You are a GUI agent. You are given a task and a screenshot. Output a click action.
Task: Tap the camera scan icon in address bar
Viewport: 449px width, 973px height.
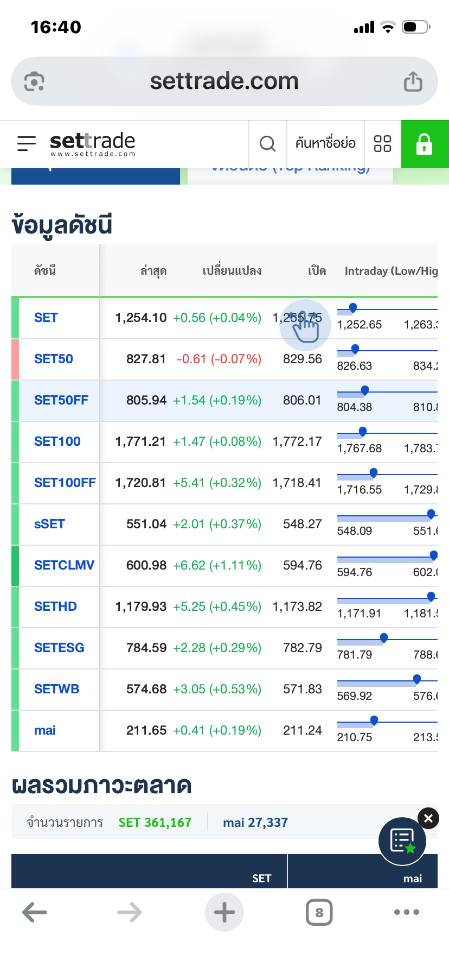(x=35, y=82)
